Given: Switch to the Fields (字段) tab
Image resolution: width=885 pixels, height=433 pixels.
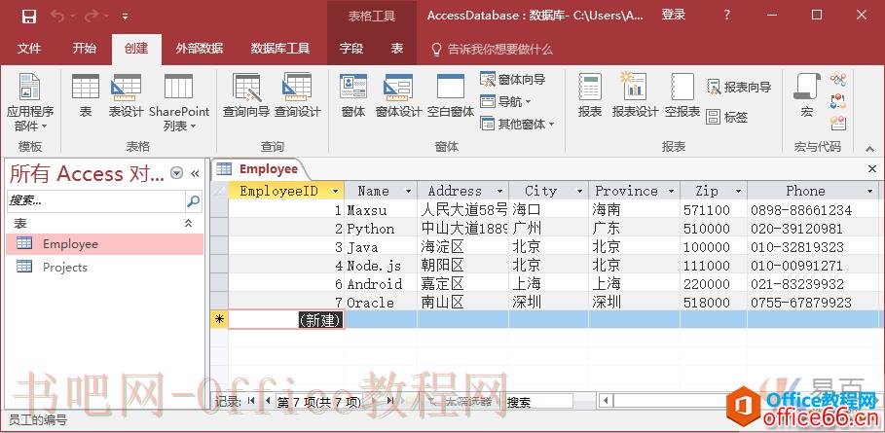Looking at the screenshot, I should (x=351, y=49).
